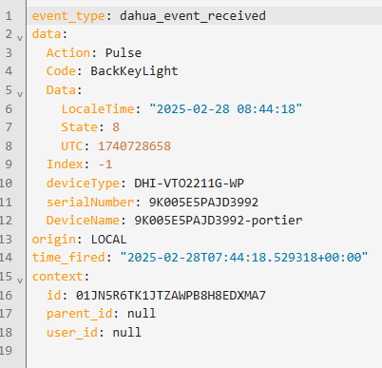Click the BackKeyLight code value
382x368 pixels.
tap(134, 71)
